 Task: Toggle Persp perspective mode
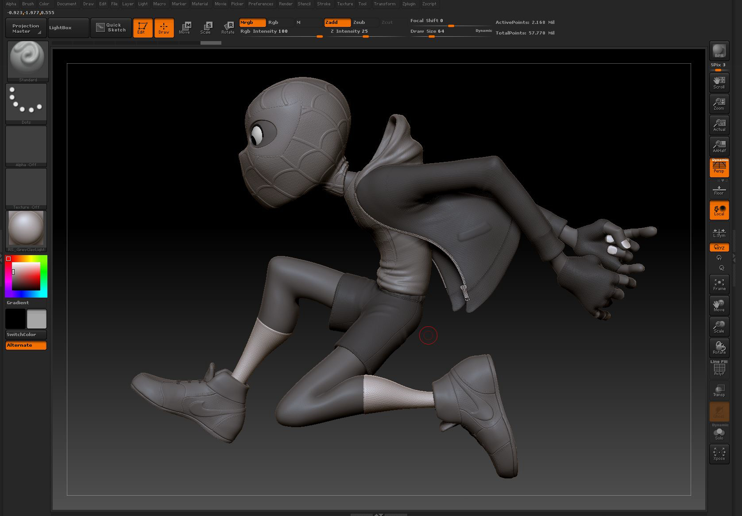click(719, 168)
